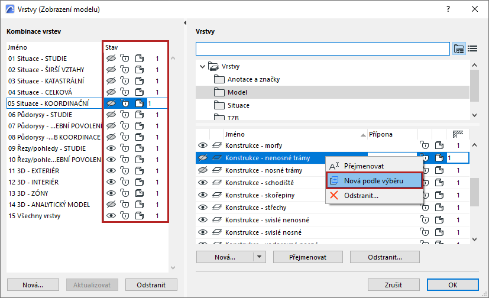This screenshot has height=298, width=489.
Task: Click lock icon of 12 3D - INTERIÉR
Action: pos(125,182)
